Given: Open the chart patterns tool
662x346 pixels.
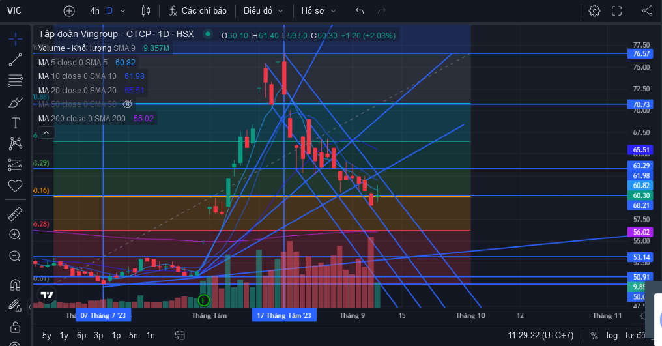Looking at the screenshot, I should coord(15,143).
